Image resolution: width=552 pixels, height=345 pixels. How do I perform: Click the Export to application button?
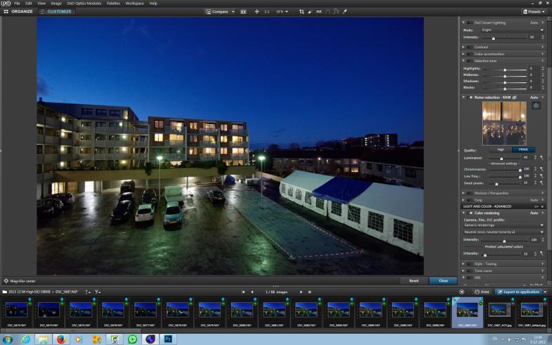click(x=518, y=292)
